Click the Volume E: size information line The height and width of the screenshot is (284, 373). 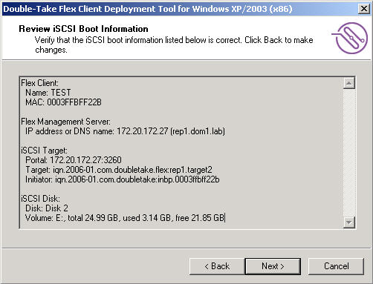(x=125, y=218)
